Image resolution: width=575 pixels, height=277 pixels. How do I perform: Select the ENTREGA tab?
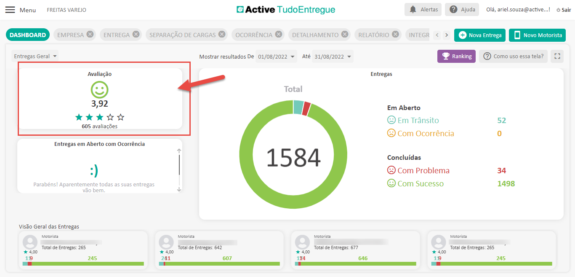(117, 35)
